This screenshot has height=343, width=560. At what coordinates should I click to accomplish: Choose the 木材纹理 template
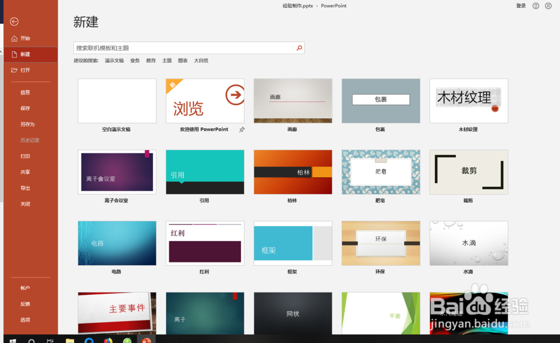pyautogui.click(x=469, y=101)
